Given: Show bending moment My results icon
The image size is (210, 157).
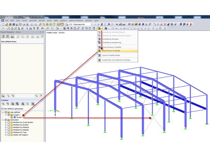Looking at the screenshot, I should (138, 28).
